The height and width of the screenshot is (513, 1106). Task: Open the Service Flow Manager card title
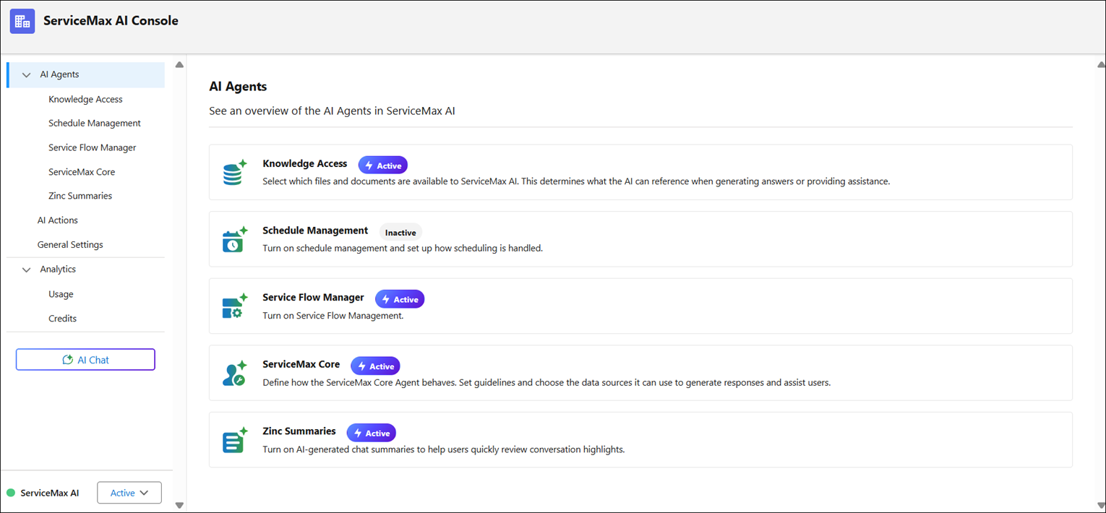coord(313,297)
